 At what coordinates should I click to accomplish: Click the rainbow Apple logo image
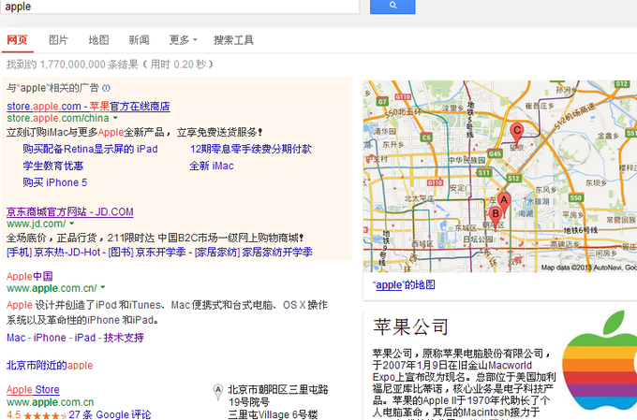(x=600, y=360)
